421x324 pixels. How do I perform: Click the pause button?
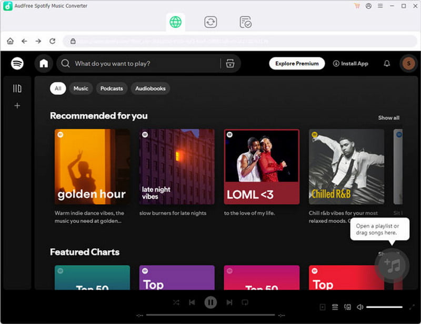pyautogui.click(x=210, y=302)
